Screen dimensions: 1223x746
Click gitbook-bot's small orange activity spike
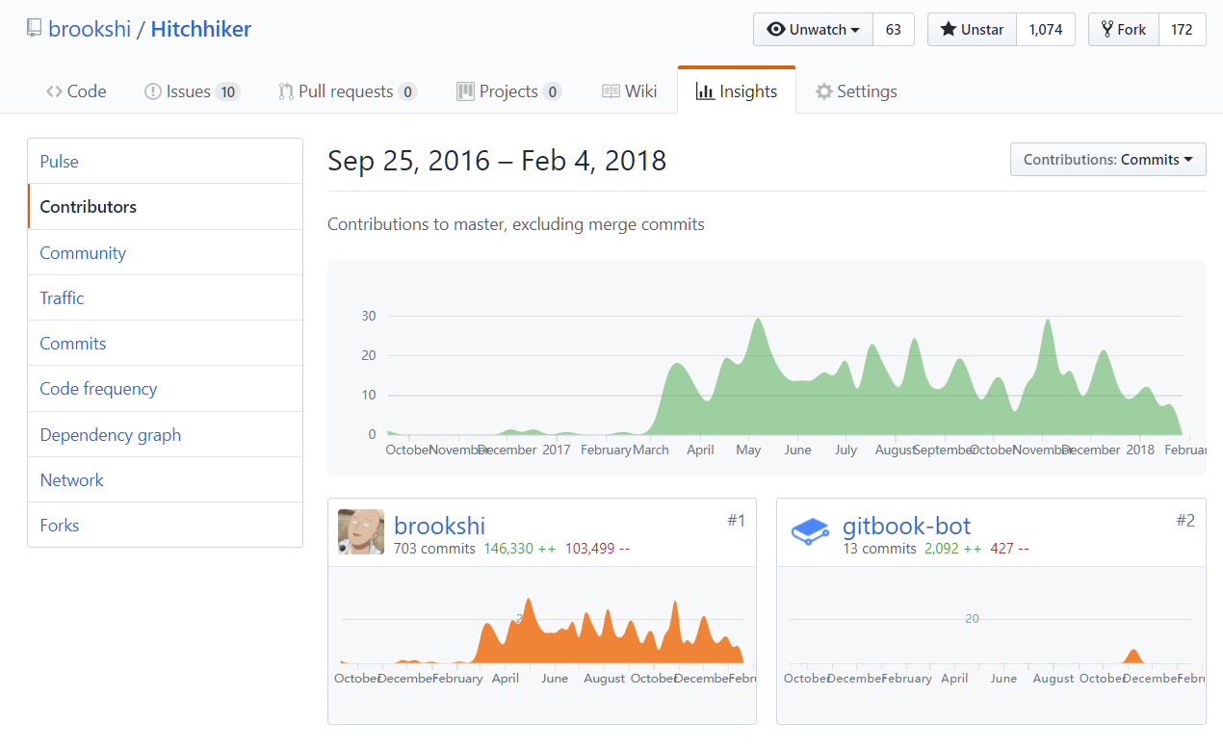[1133, 656]
